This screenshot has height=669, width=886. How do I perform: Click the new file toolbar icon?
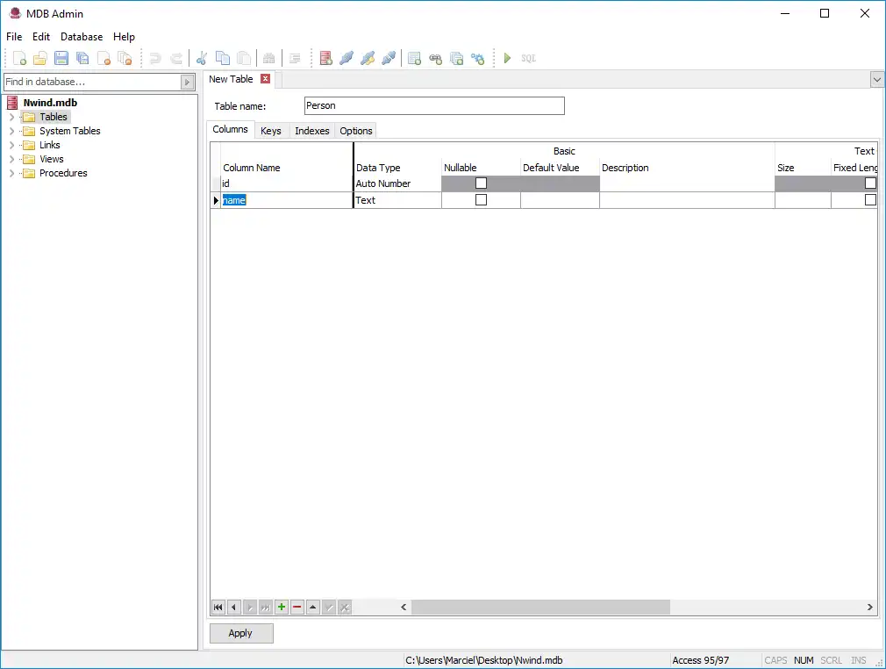19,59
